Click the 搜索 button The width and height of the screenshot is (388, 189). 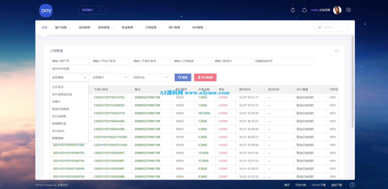(183, 77)
